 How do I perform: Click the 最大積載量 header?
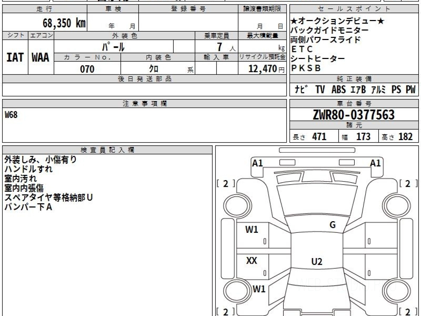click(262, 35)
